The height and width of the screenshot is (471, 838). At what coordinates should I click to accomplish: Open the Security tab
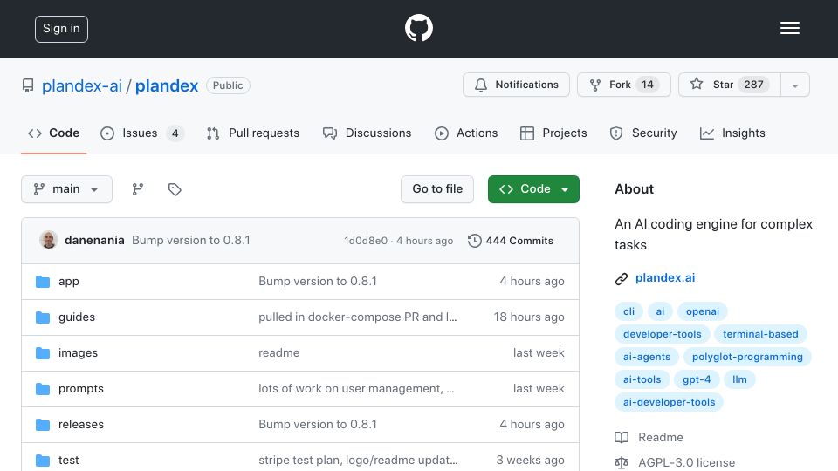coord(643,133)
